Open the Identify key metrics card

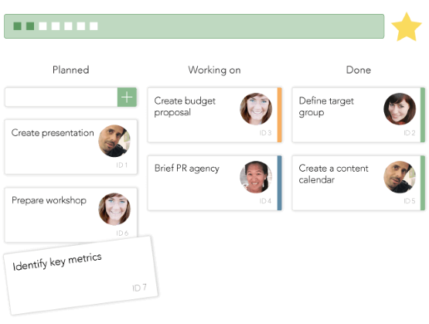click(x=81, y=275)
